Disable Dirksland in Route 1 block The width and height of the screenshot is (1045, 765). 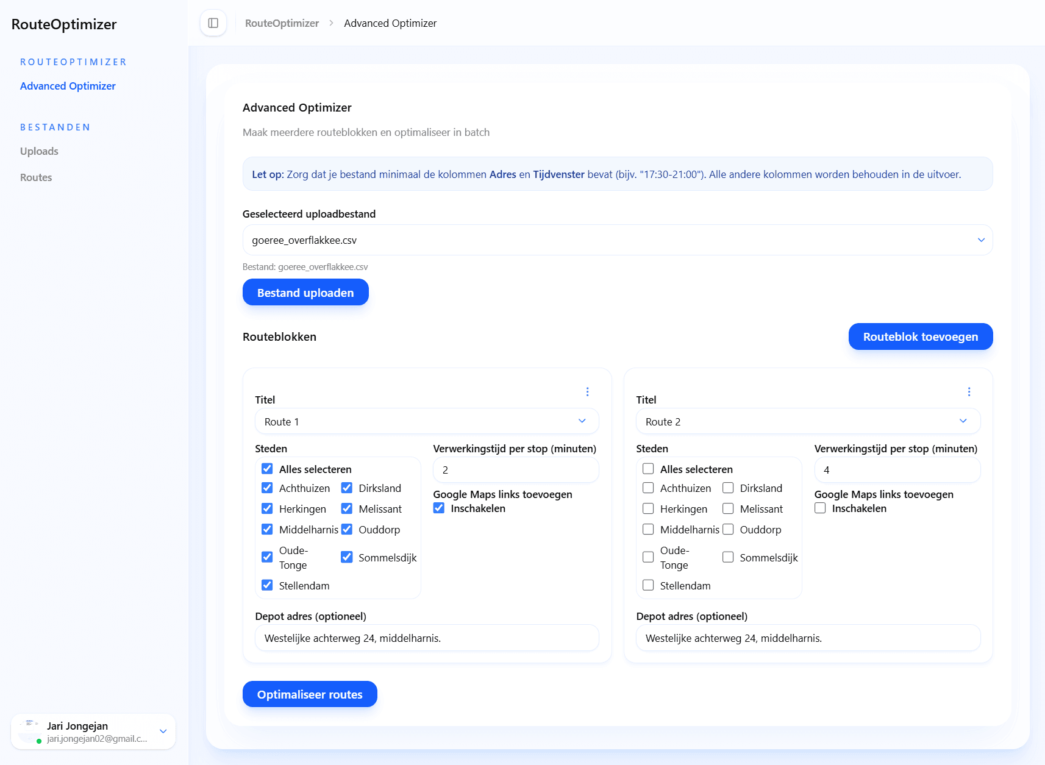pos(347,488)
